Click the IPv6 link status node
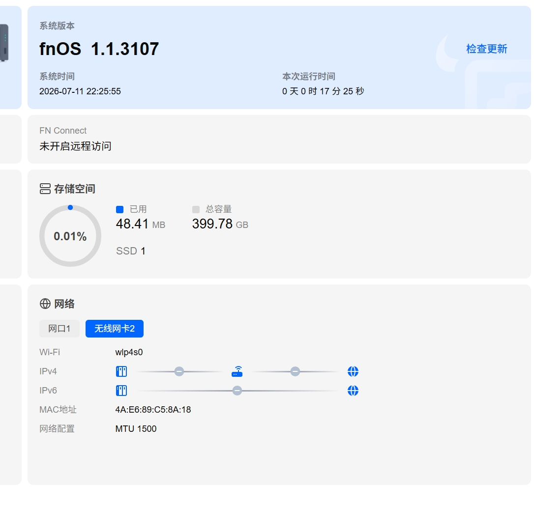The image size is (534, 507). (x=237, y=391)
